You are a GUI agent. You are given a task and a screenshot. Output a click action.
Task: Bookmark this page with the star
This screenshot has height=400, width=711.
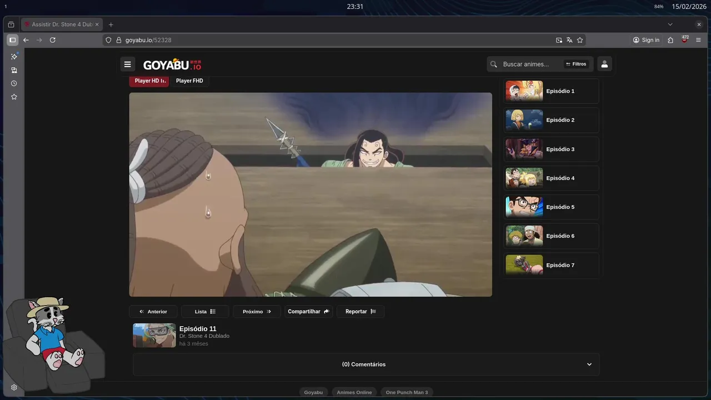pyautogui.click(x=580, y=40)
